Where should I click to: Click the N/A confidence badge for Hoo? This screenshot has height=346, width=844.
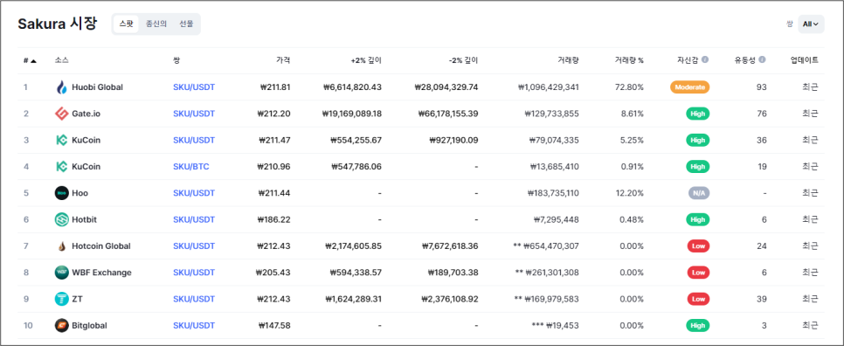coord(698,193)
